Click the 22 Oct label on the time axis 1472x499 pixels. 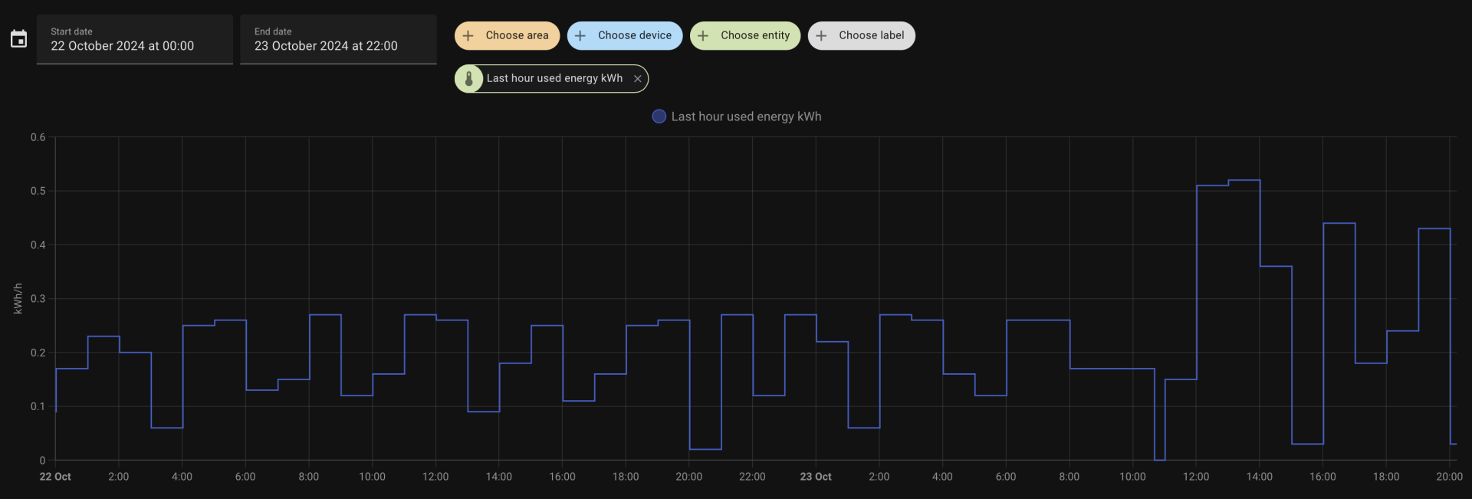55,477
